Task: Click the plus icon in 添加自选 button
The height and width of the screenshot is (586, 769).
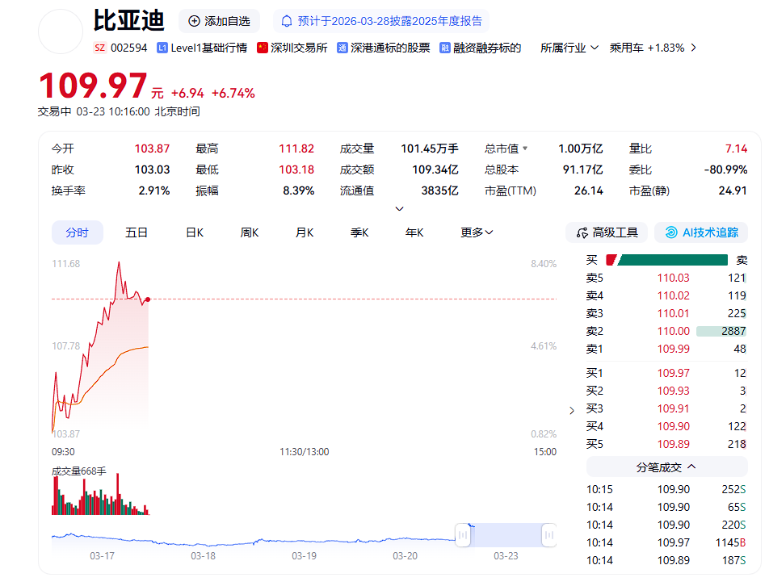Action: coord(194,21)
